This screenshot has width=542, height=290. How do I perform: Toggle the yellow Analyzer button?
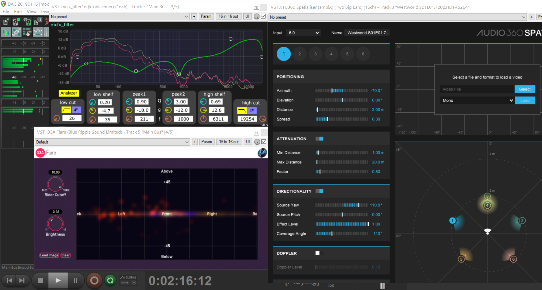pos(69,93)
